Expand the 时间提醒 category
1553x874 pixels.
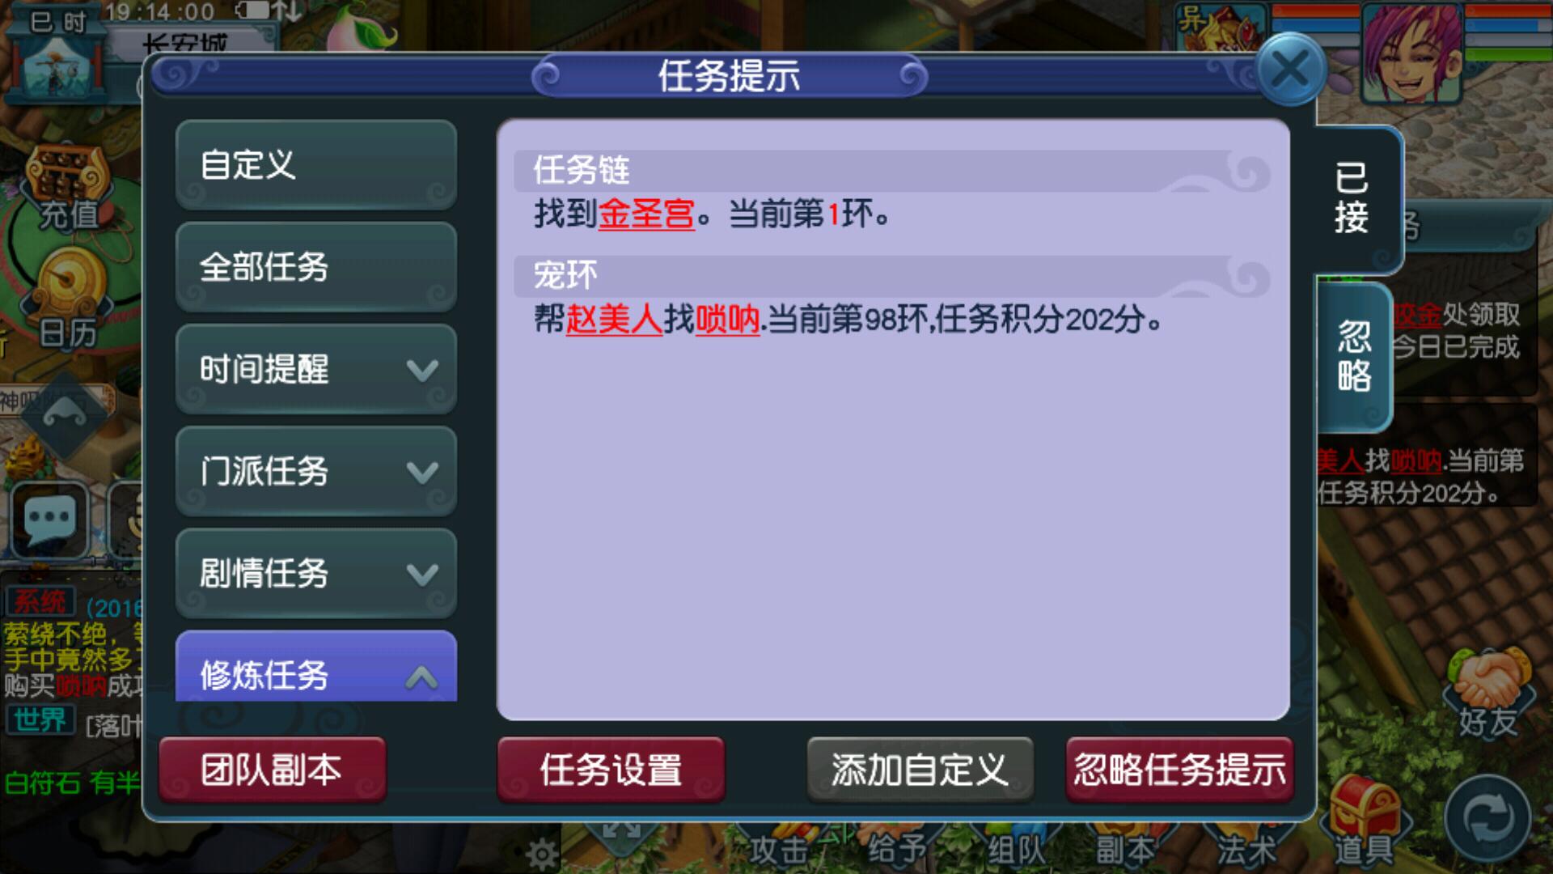click(316, 369)
